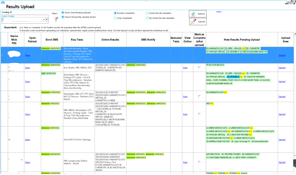Check the No Online Results Available box
The height and width of the screenshot is (175, 296).
147,18
